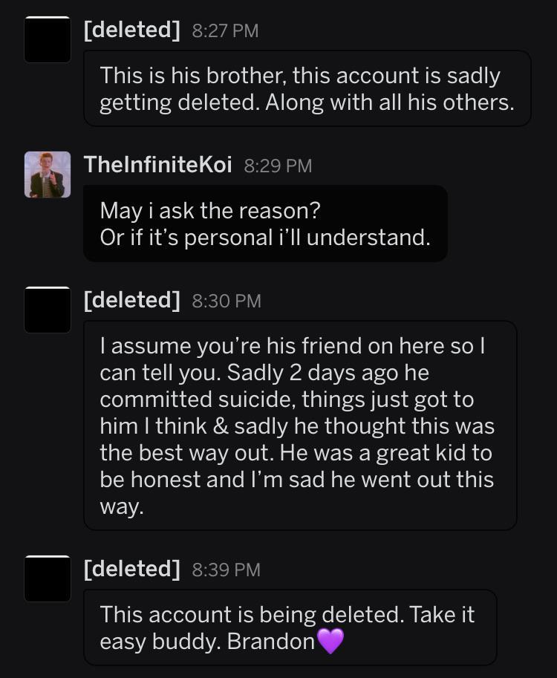Viewport: 557px width, 678px height.
Task: Click the name "Brandon" in the last message
Action: tap(271, 642)
